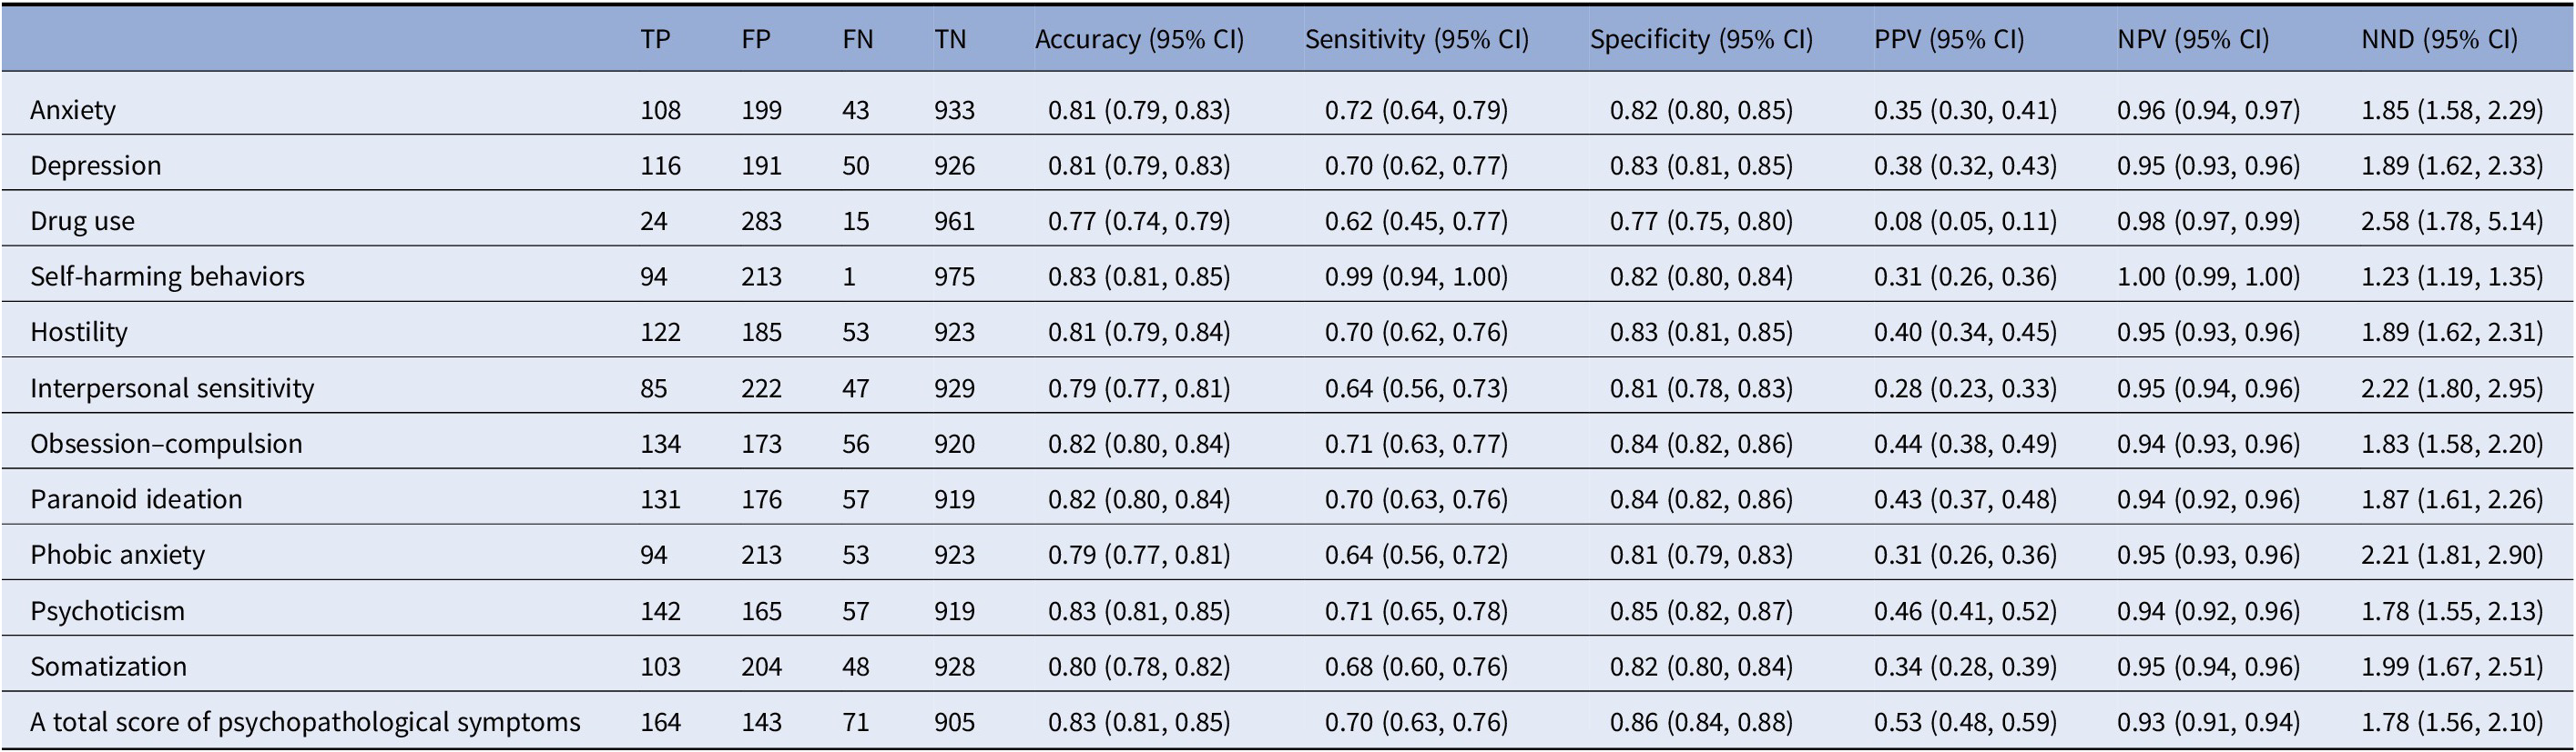Viewport: 2576px width, 752px height.
Task: Select the NND (95% CI) column header
Action: tap(2439, 40)
